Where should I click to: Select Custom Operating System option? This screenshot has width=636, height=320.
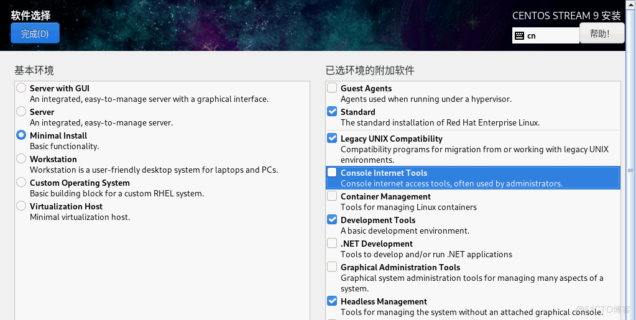21,183
